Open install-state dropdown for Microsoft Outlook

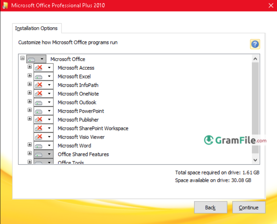click(44, 102)
